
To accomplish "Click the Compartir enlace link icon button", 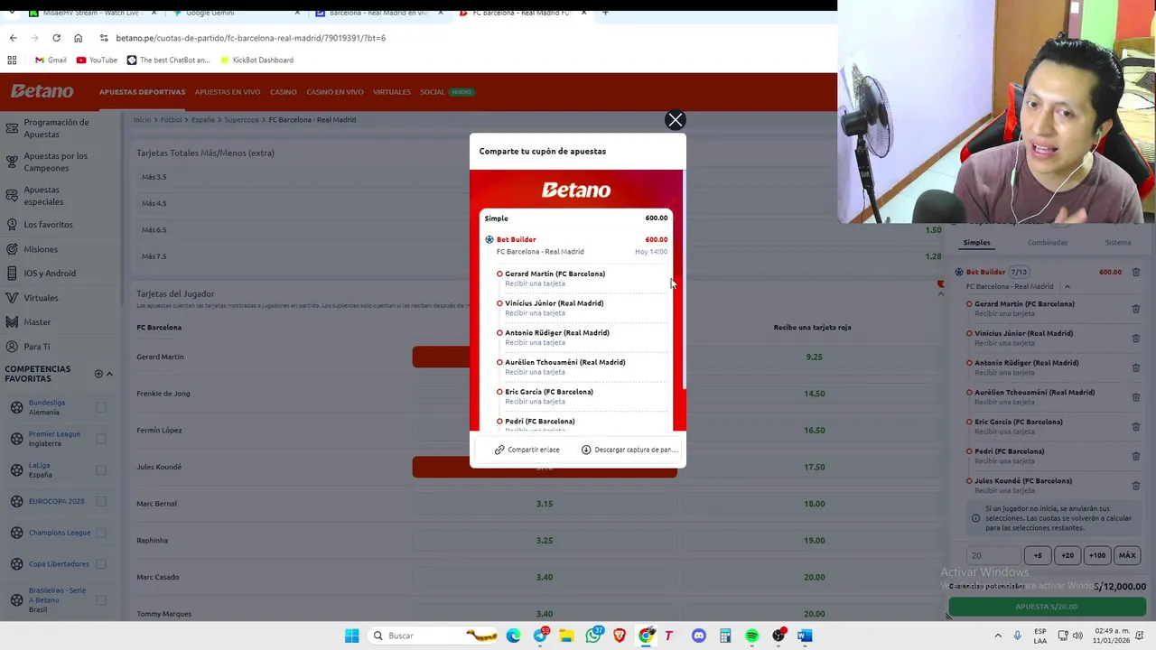I will click(x=527, y=450).
